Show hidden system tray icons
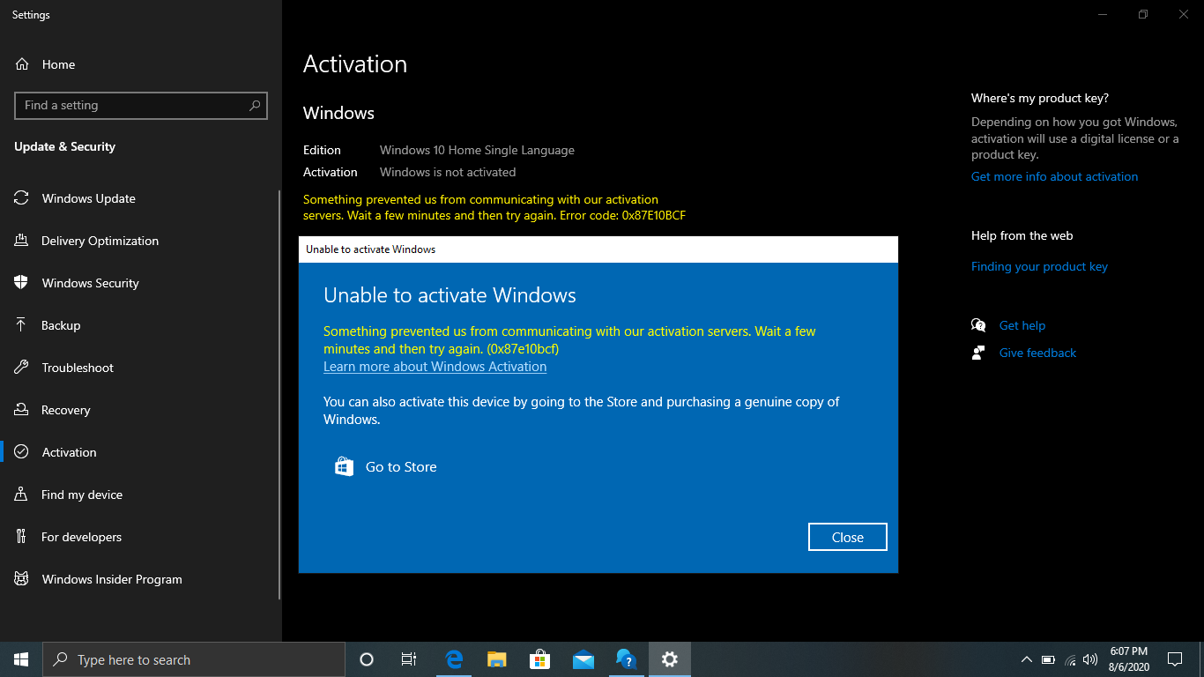 pyautogui.click(x=1027, y=659)
